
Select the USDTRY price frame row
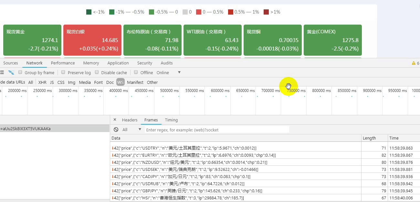pyautogui.click(x=265, y=148)
